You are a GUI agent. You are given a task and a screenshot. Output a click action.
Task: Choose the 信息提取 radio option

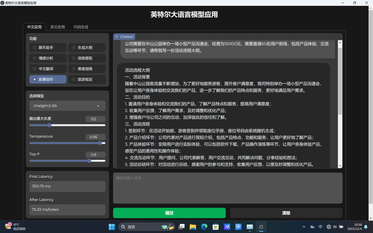pyautogui.click(x=87, y=58)
